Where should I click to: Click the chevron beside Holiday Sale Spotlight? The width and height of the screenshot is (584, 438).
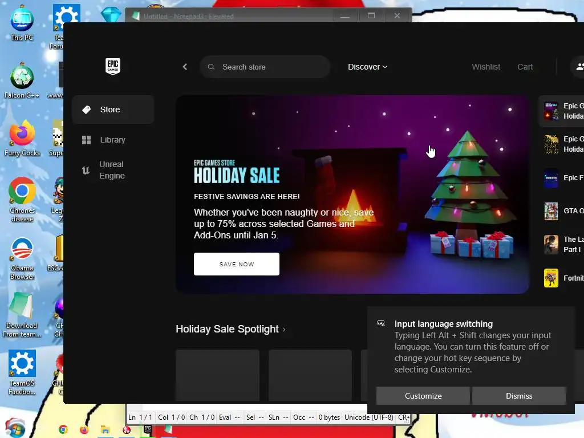click(x=284, y=330)
